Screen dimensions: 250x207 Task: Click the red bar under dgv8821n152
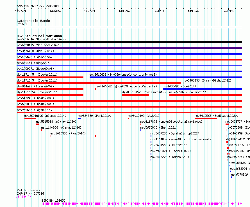pyautogui.click(x=135, y=95)
